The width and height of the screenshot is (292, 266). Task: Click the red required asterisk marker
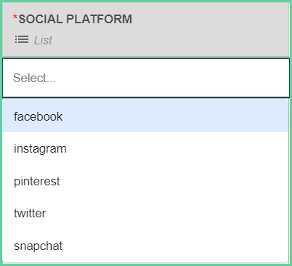[15, 17]
